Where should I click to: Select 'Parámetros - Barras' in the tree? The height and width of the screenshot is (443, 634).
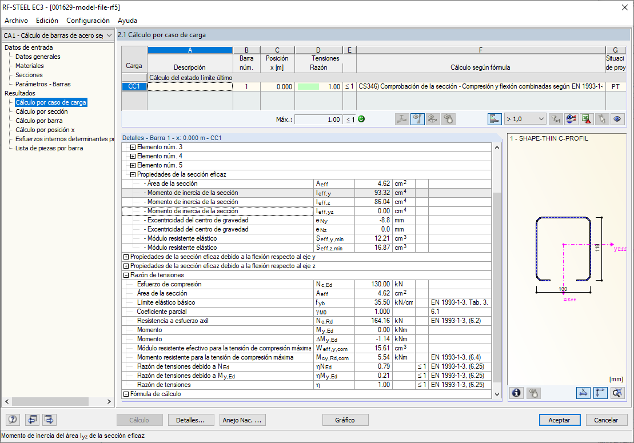point(43,84)
